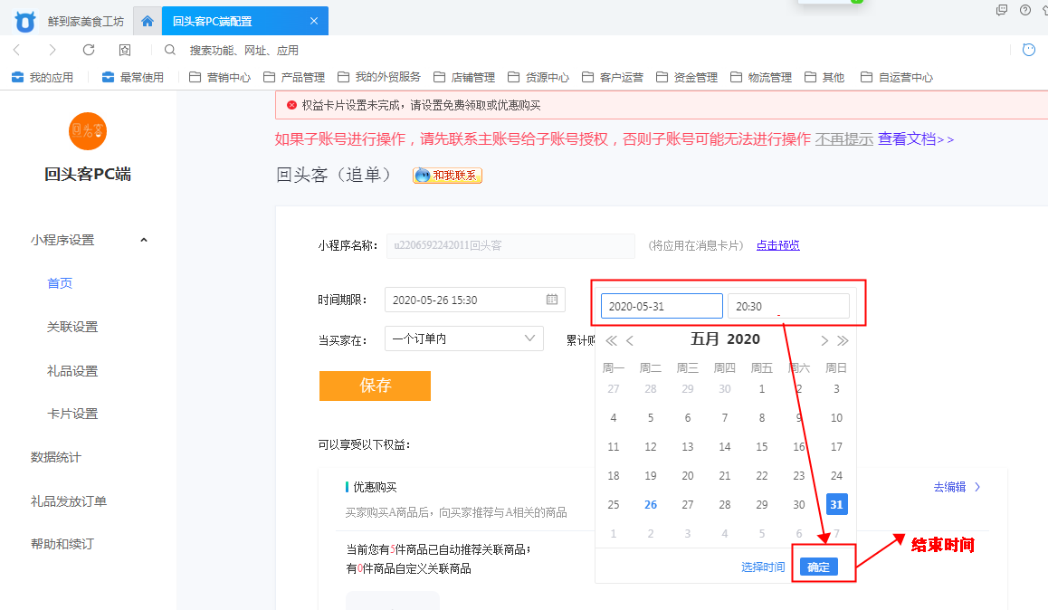
Task: Open the 货源中心 folder
Action: pyautogui.click(x=538, y=78)
